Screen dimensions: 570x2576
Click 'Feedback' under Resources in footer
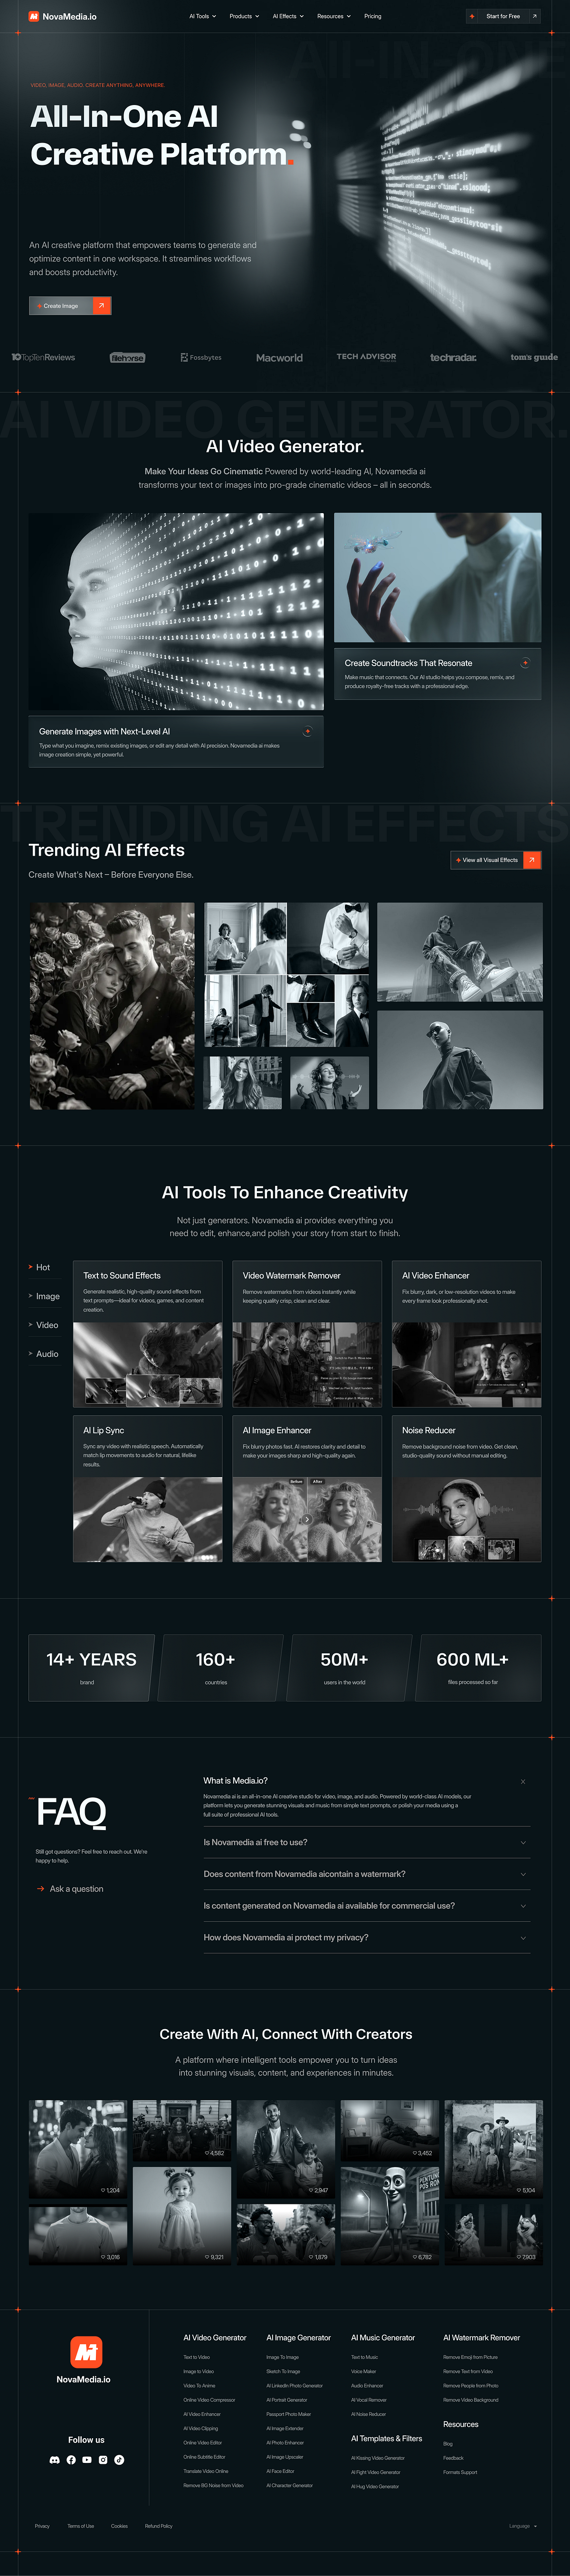click(x=453, y=2457)
